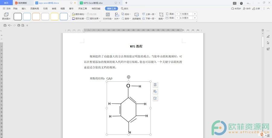Click the redo icon
The height and width of the screenshot is (138, 272).
click(x=15, y=25)
